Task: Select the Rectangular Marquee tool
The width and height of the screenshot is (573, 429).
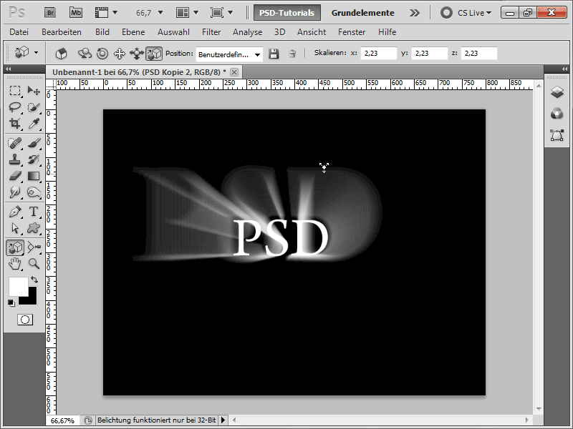Action: (x=15, y=91)
